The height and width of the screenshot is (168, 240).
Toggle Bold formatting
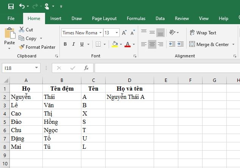point(65,44)
